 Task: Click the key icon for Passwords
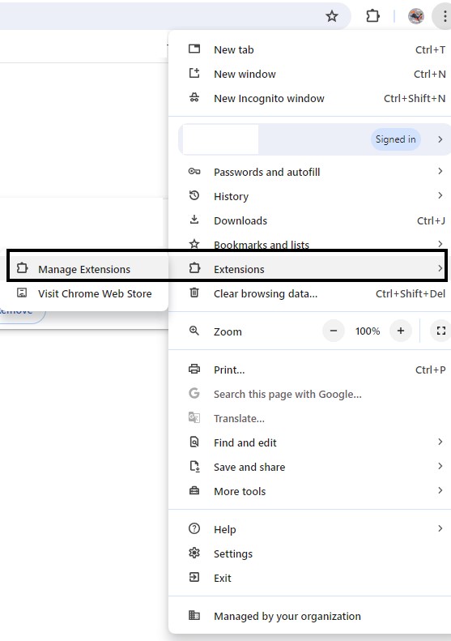pos(194,171)
